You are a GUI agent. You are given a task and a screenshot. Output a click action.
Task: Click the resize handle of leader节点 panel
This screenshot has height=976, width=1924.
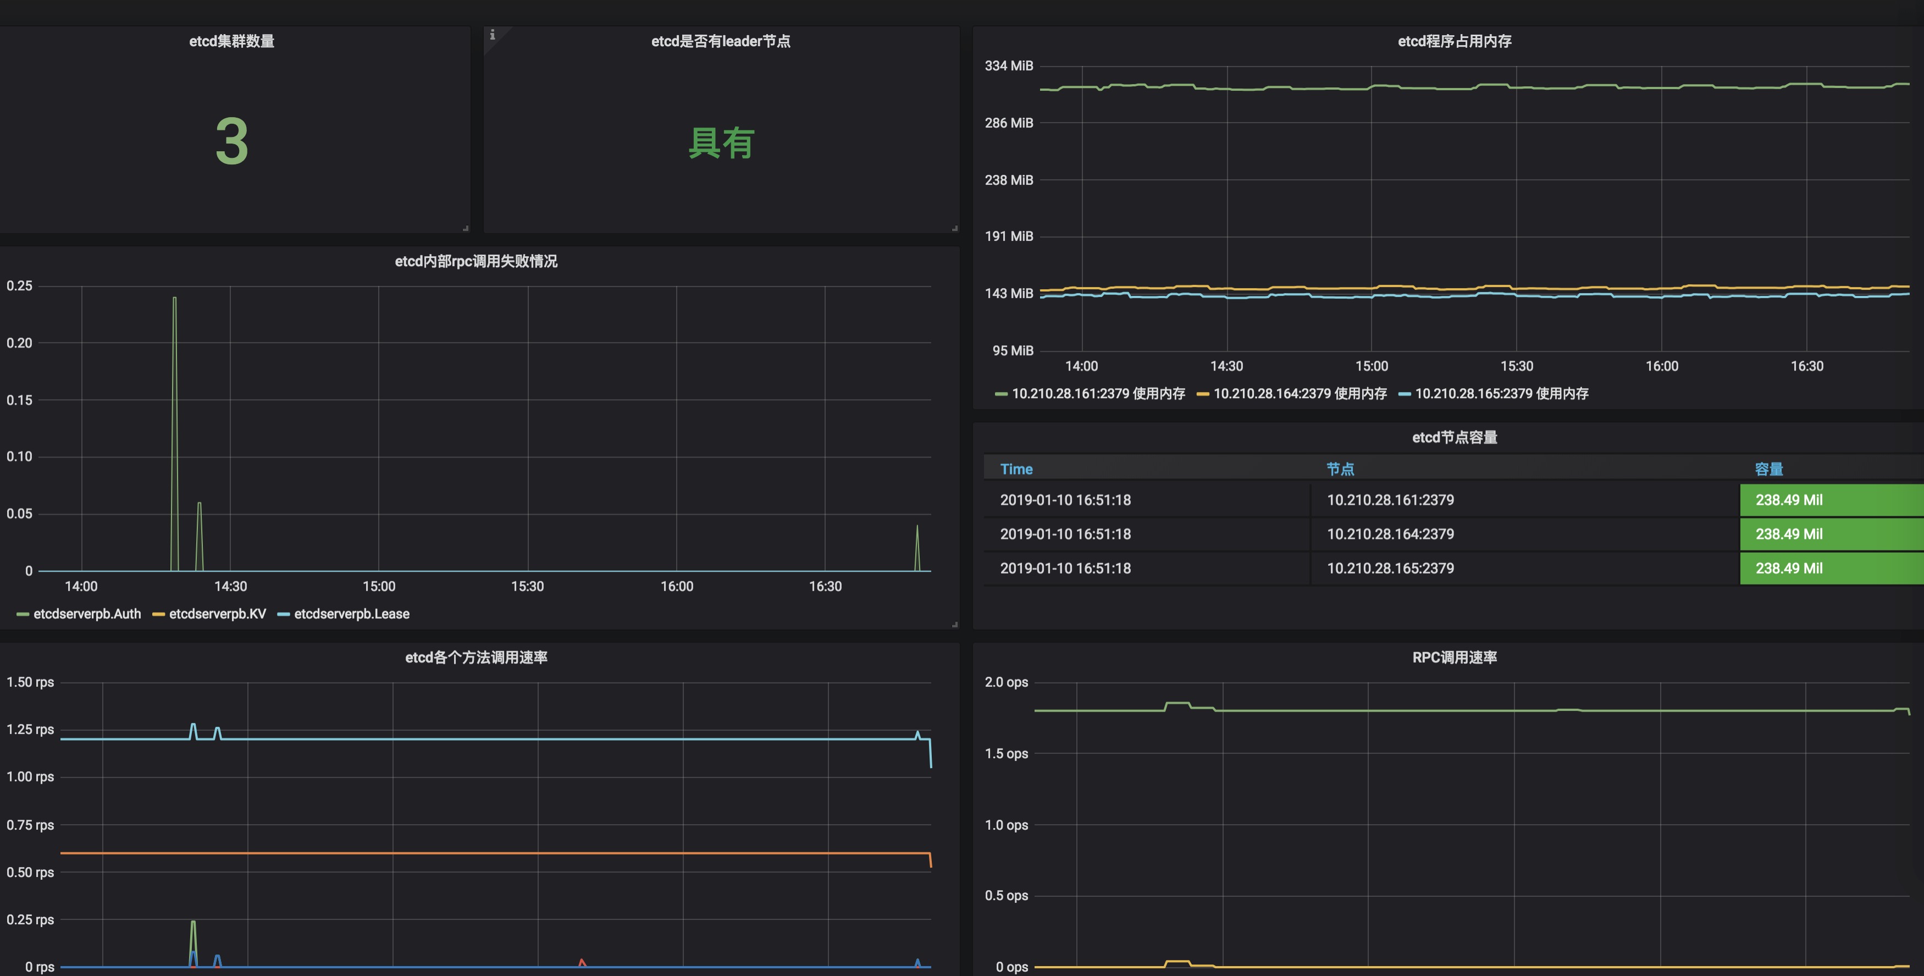coord(954,228)
